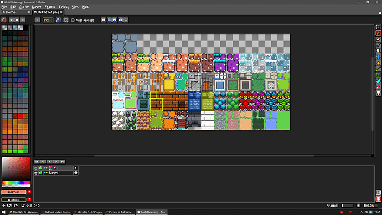382x215 pixels.
Task: Select the Eraser tool
Action: click(x=378, y=39)
